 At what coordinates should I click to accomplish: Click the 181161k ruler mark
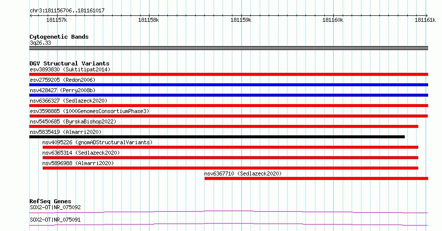point(425,20)
